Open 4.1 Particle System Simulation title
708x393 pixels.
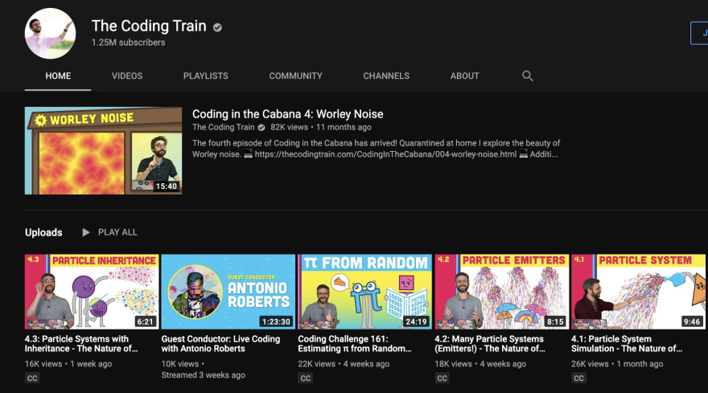click(x=627, y=344)
